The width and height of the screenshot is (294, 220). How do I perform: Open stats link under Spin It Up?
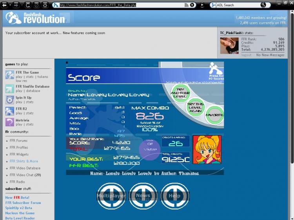pos(30,102)
